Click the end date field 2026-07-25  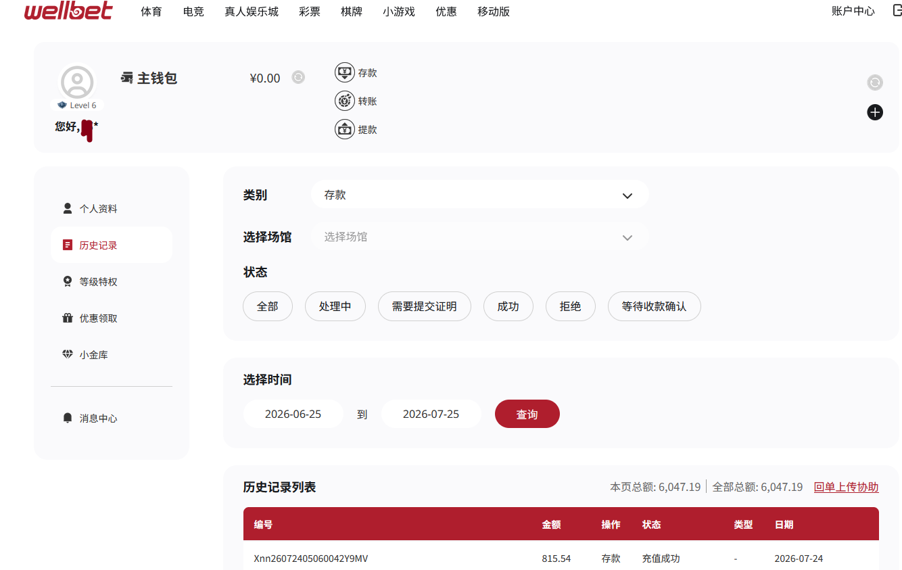pos(431,414)
